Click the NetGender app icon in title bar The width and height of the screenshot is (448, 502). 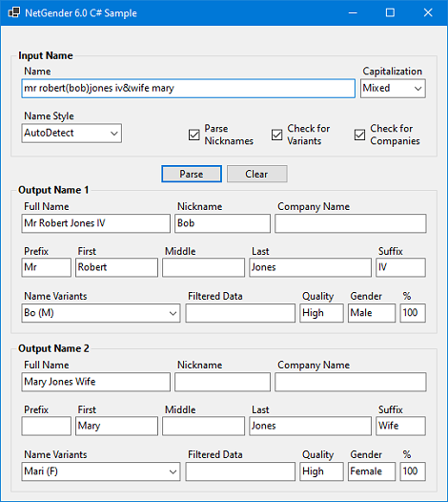pyautogui.click(x=13, y=12)
